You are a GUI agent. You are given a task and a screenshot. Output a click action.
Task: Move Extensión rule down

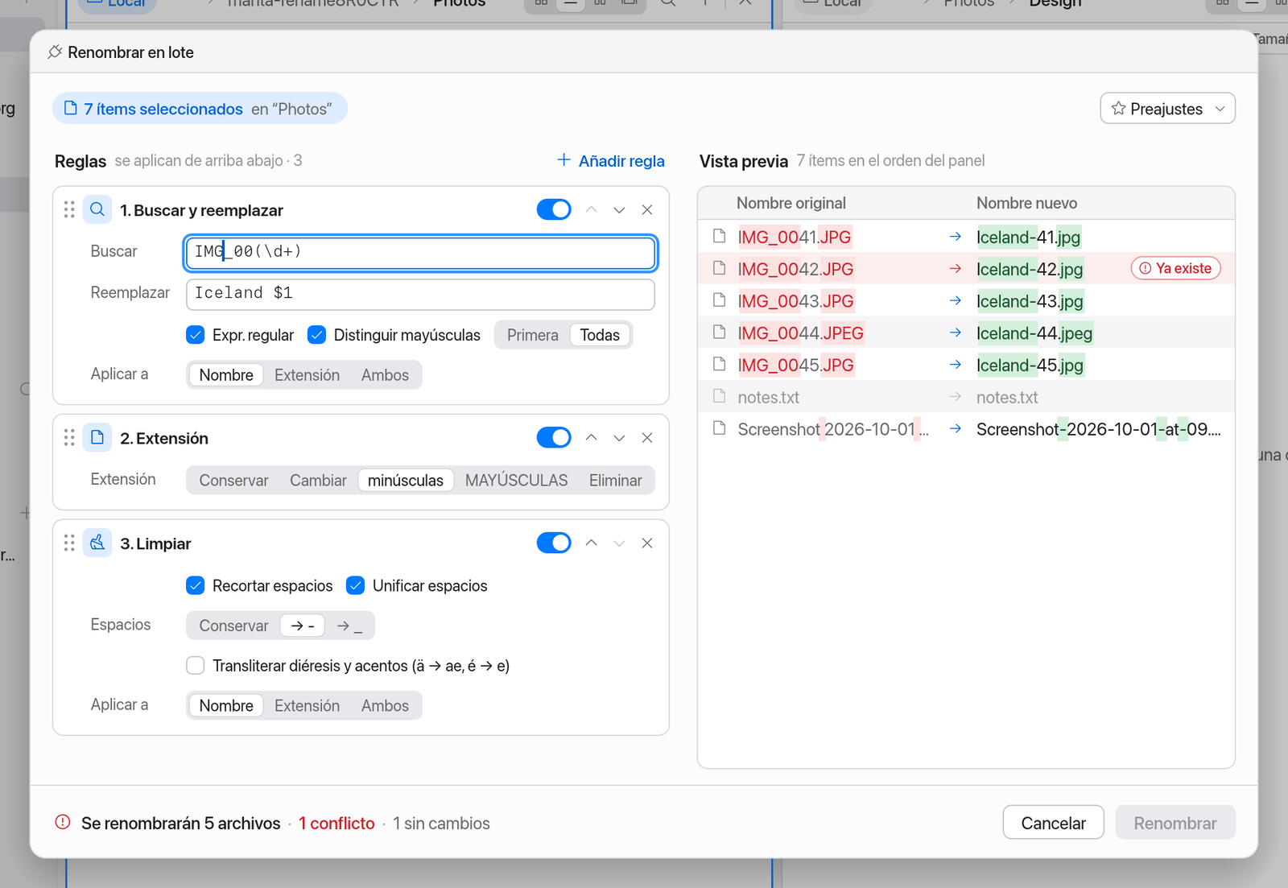point(619,438)
